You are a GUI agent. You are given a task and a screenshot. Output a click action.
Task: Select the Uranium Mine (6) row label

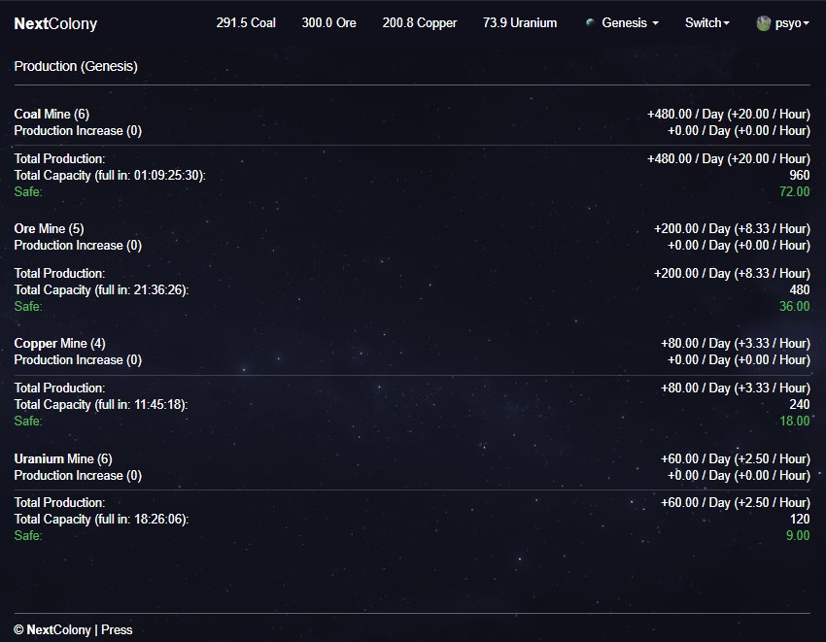coord(62,458)
